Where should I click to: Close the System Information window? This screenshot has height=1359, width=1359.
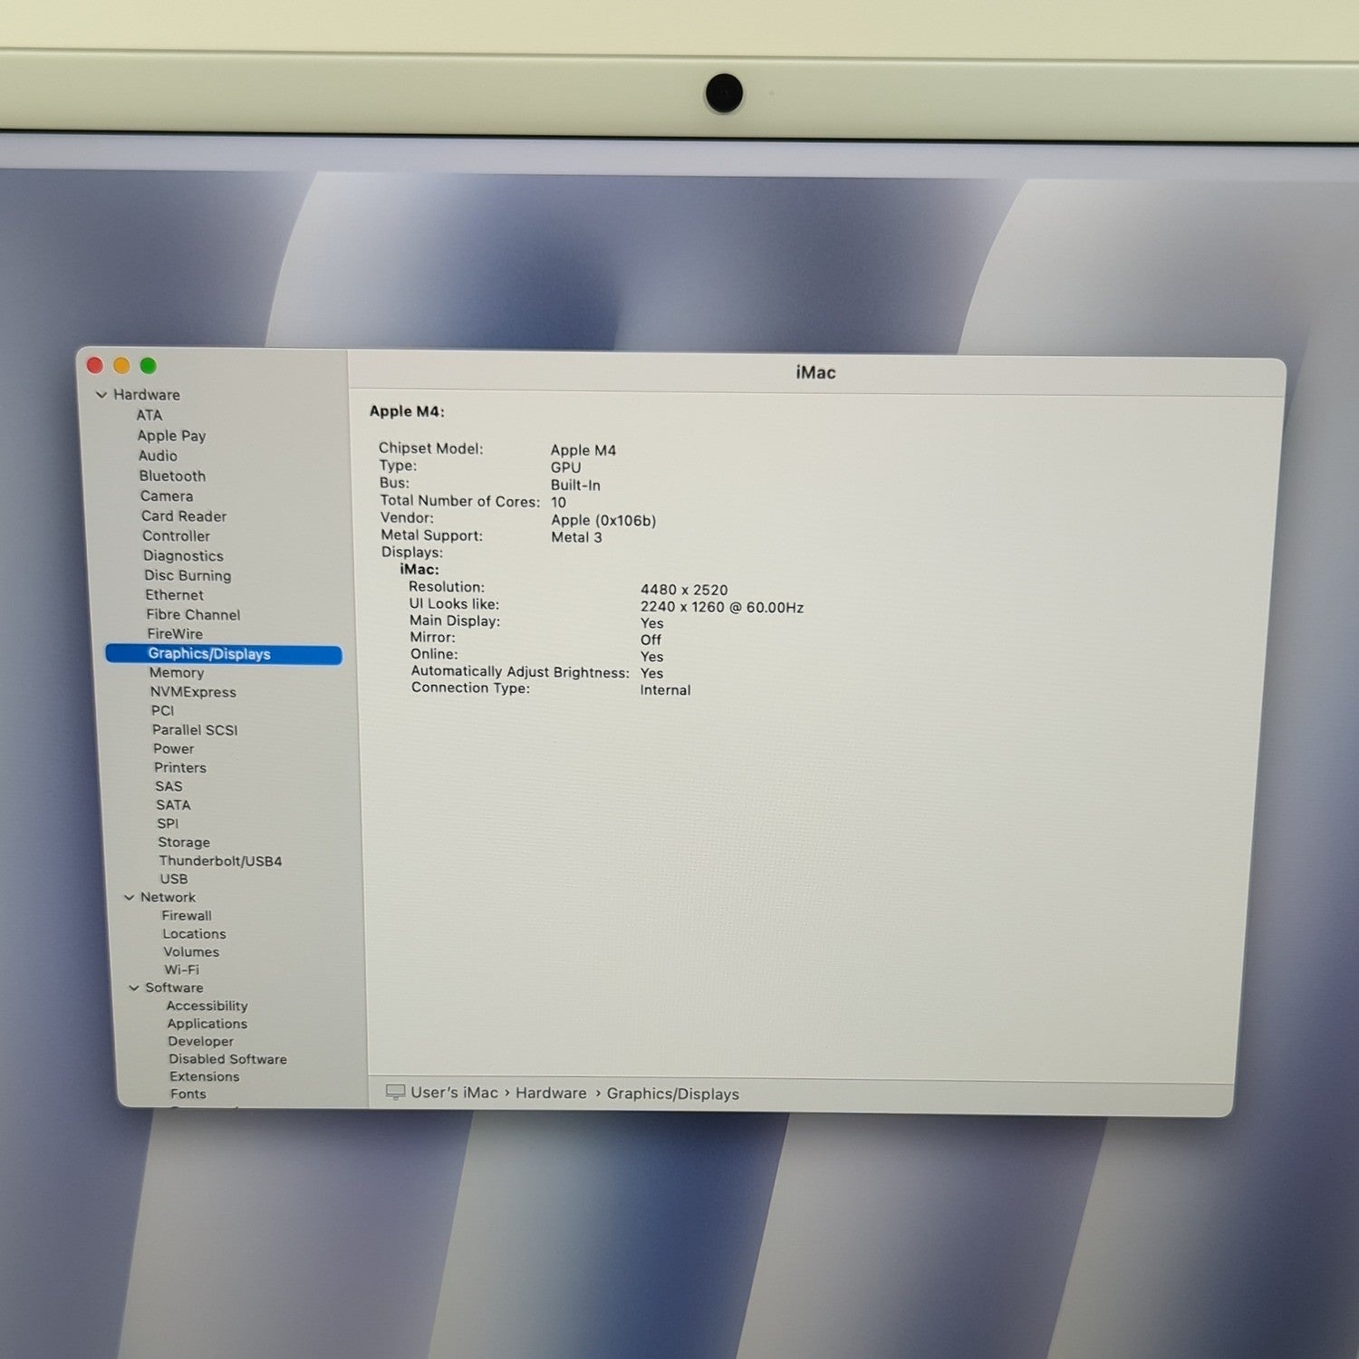[94, 365]
